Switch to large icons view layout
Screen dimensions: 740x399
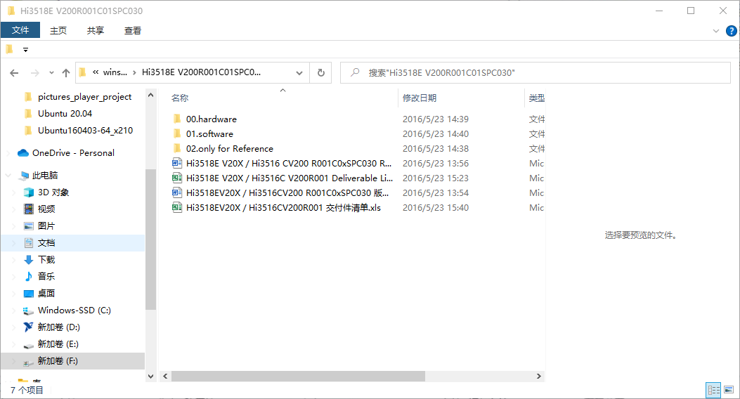pos(729,390)
